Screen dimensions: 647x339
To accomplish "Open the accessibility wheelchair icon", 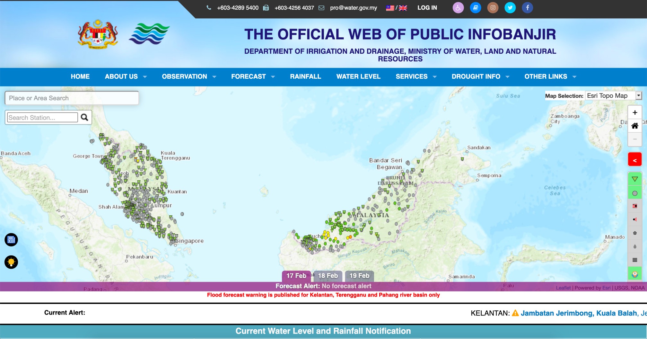I will pyautogui.click(x=458, y=8).
